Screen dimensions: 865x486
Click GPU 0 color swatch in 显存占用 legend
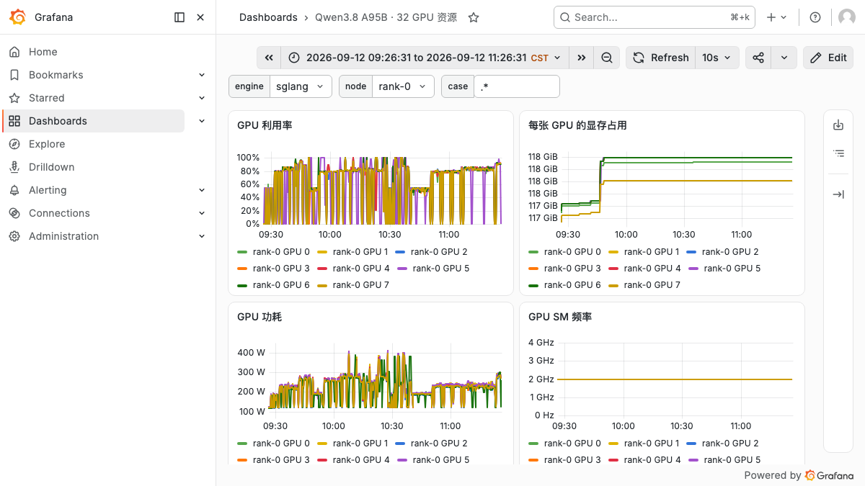click(533, 252)
